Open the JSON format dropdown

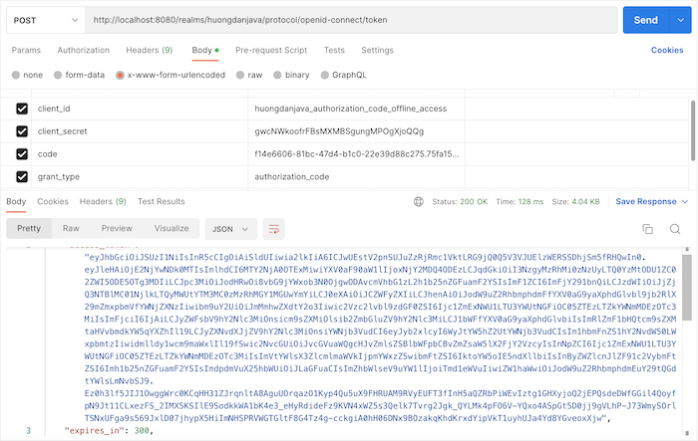230,229
